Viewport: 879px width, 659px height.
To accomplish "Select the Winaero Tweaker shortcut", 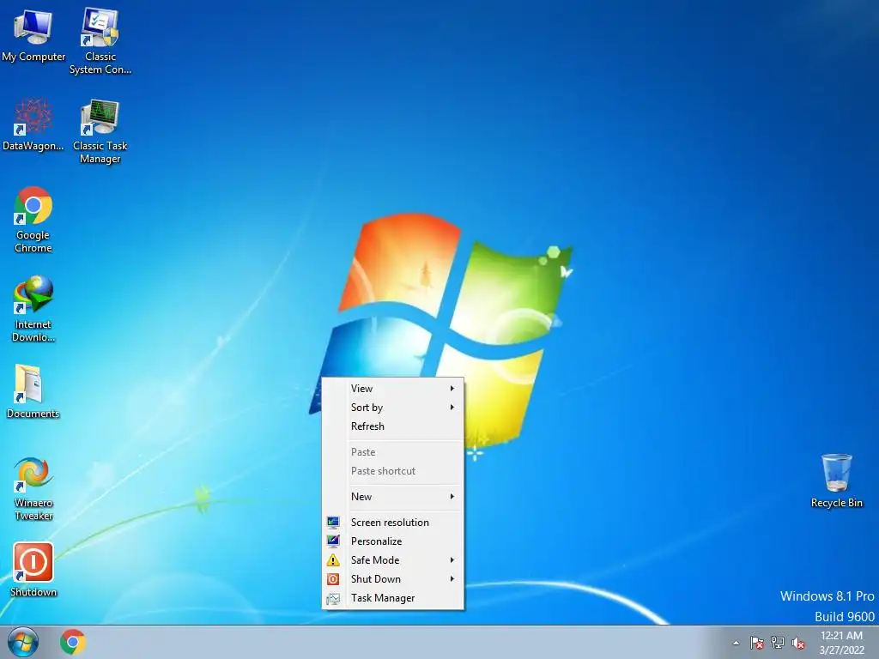I will [33, 489].
